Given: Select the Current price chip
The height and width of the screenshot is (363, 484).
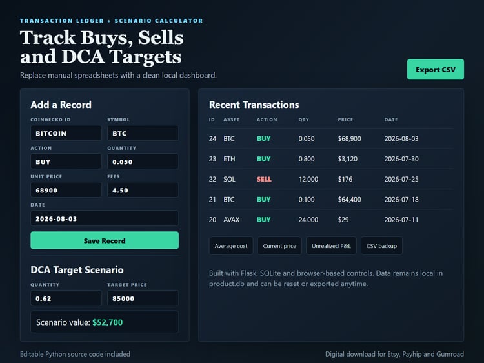Looking at the screenshot, I should pyautogui.click(x=279, y=246).
